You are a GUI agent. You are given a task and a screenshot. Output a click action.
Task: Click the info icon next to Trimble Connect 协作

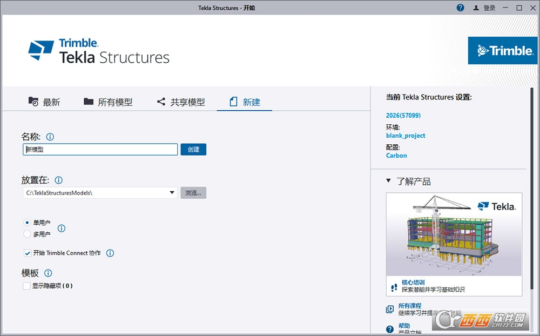click(110, 253)
